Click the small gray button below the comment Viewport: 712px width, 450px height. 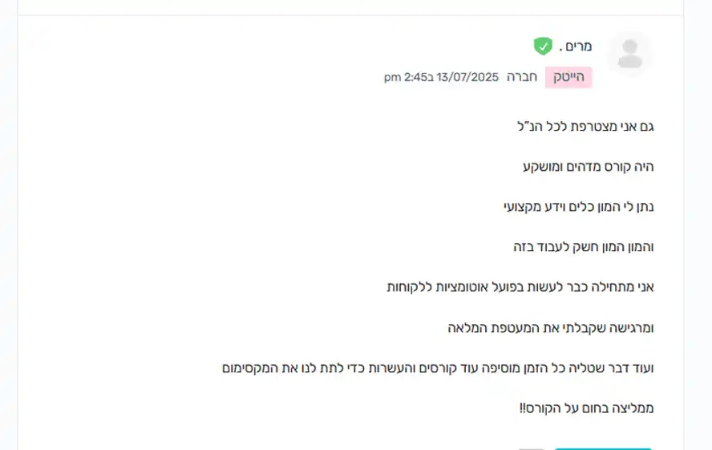coord(532,448)
